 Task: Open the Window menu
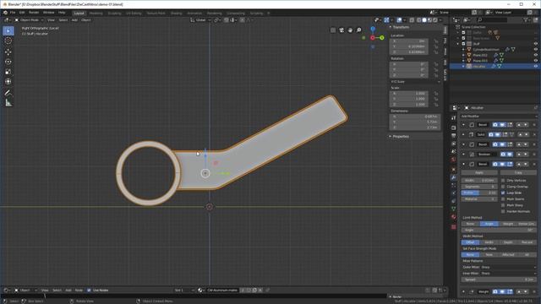[49, 13]
